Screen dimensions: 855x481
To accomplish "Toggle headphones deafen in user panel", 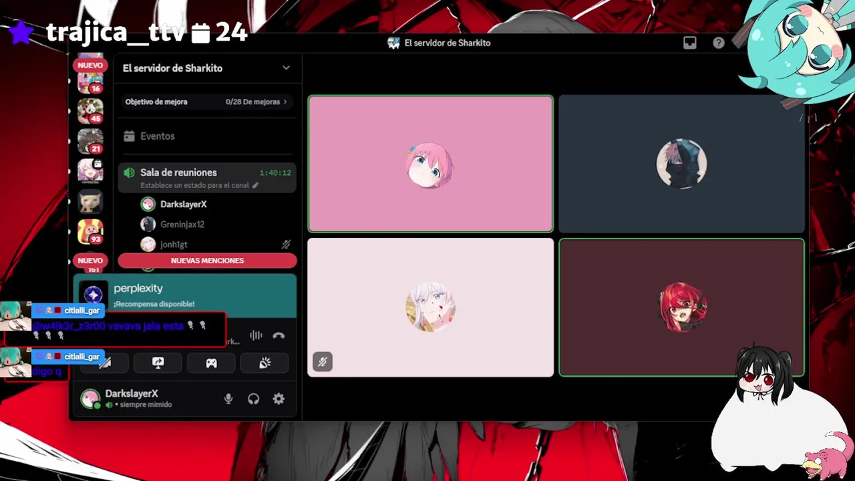I will tap(253, 399).
